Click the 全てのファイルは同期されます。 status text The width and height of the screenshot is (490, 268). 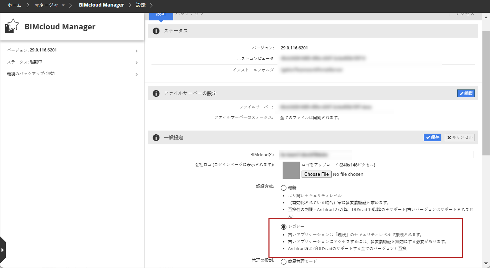pyautogui.click(x=310, y=117)
